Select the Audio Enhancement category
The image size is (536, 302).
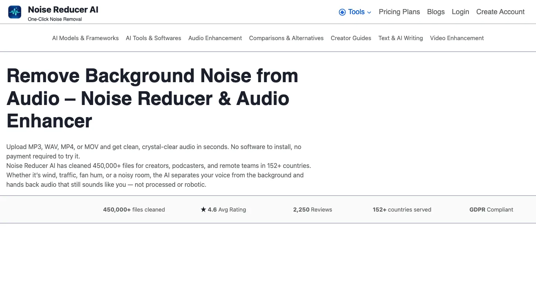pos(215,38)
